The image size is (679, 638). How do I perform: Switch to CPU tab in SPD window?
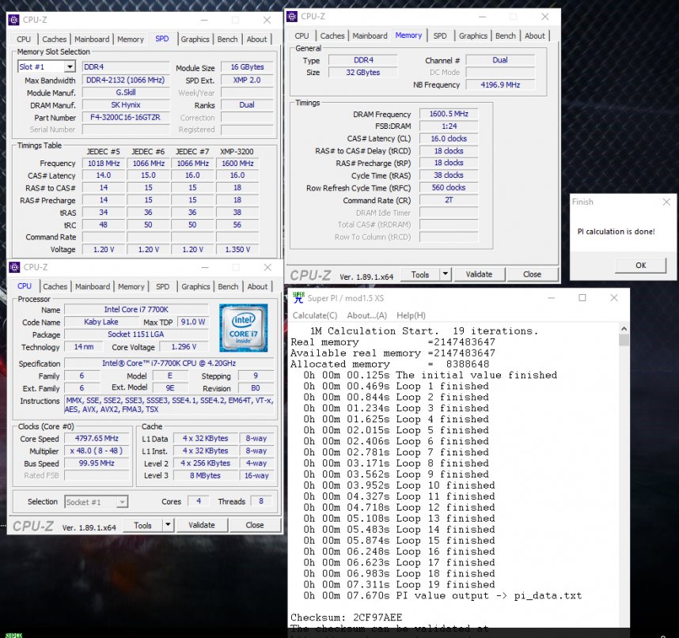24,40
